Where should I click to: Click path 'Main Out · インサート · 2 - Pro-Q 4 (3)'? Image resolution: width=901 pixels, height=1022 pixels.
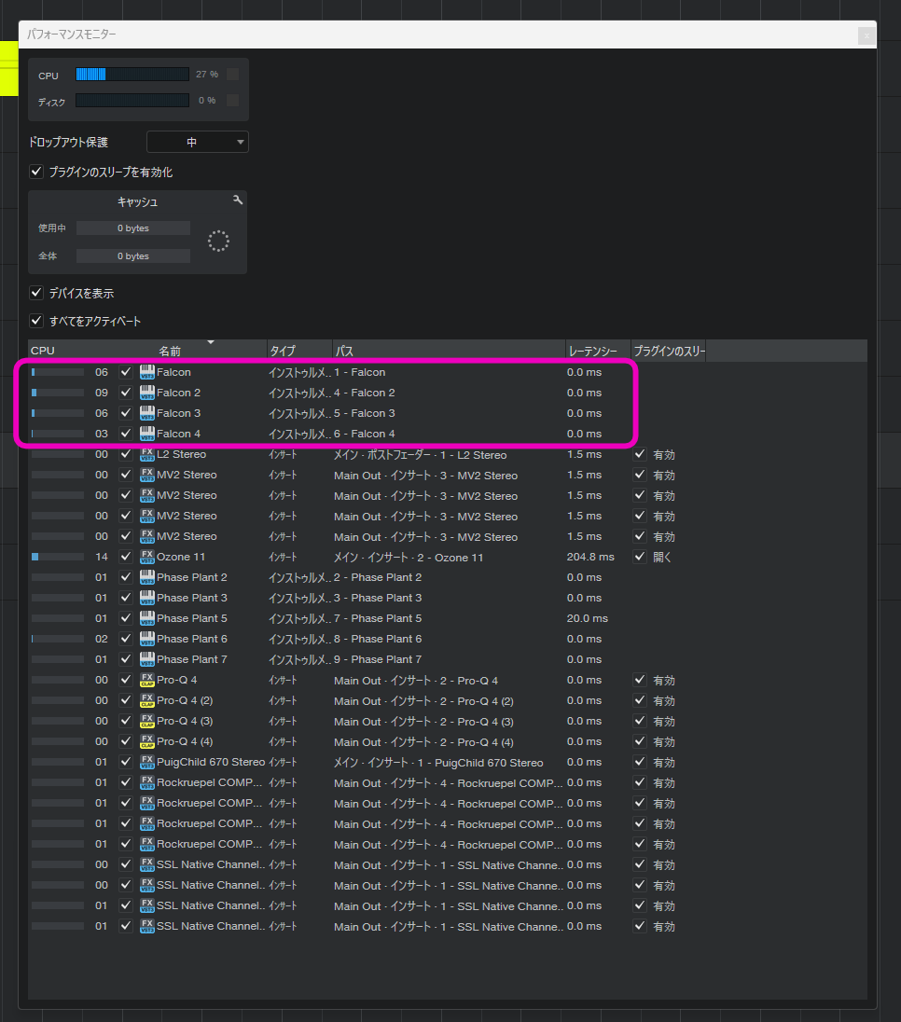pyautogui.click(x=423, y=722)
